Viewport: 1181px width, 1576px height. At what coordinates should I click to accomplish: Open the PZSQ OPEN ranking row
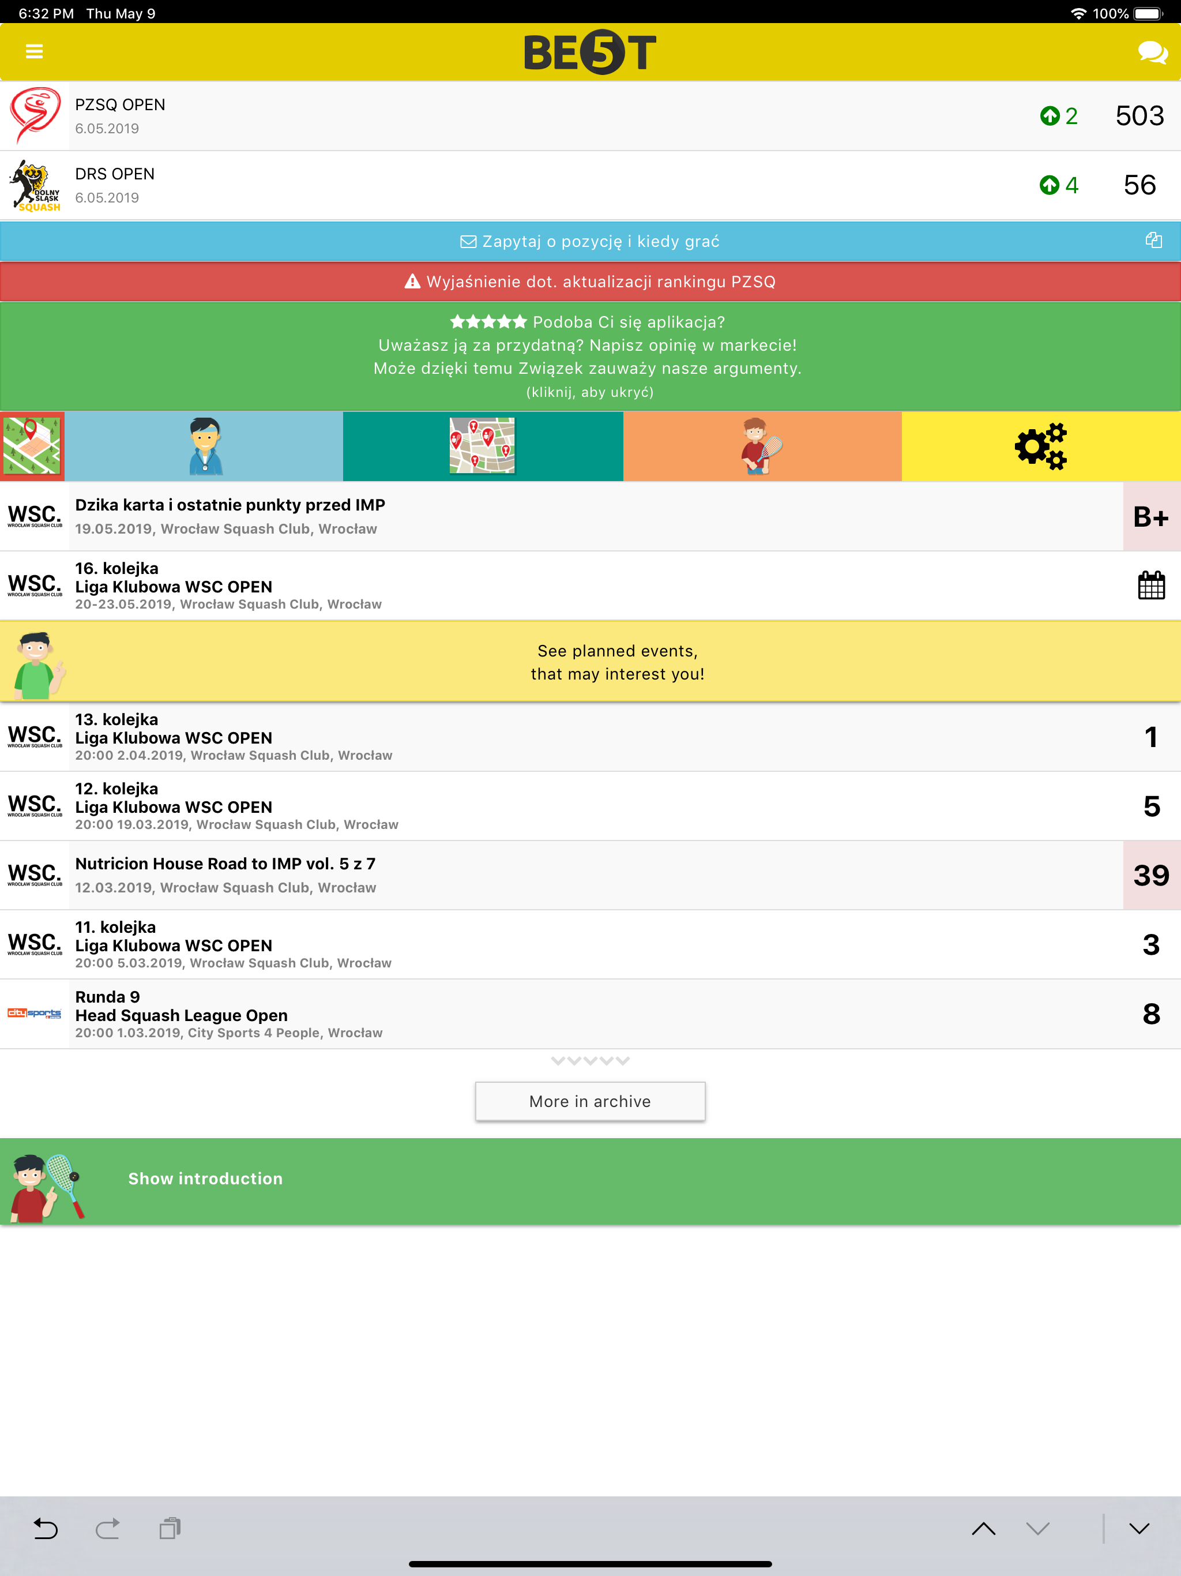[x=590, y=115]
